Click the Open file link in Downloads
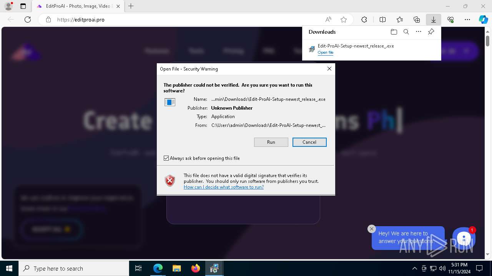The width and height of the screenshot is (492, 276). pos(326,53)
